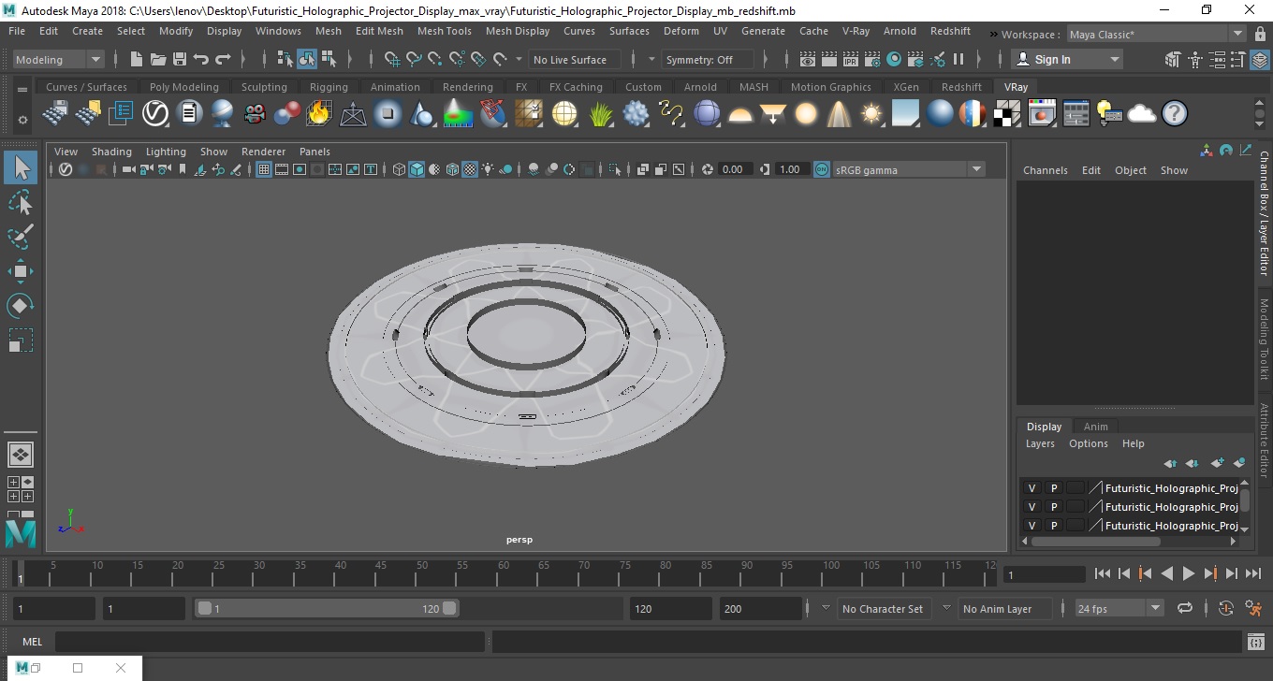The width and height of the screenshot is (1273, 681).
Task: Play the animation forward
Action: (x=1188, y=573)
